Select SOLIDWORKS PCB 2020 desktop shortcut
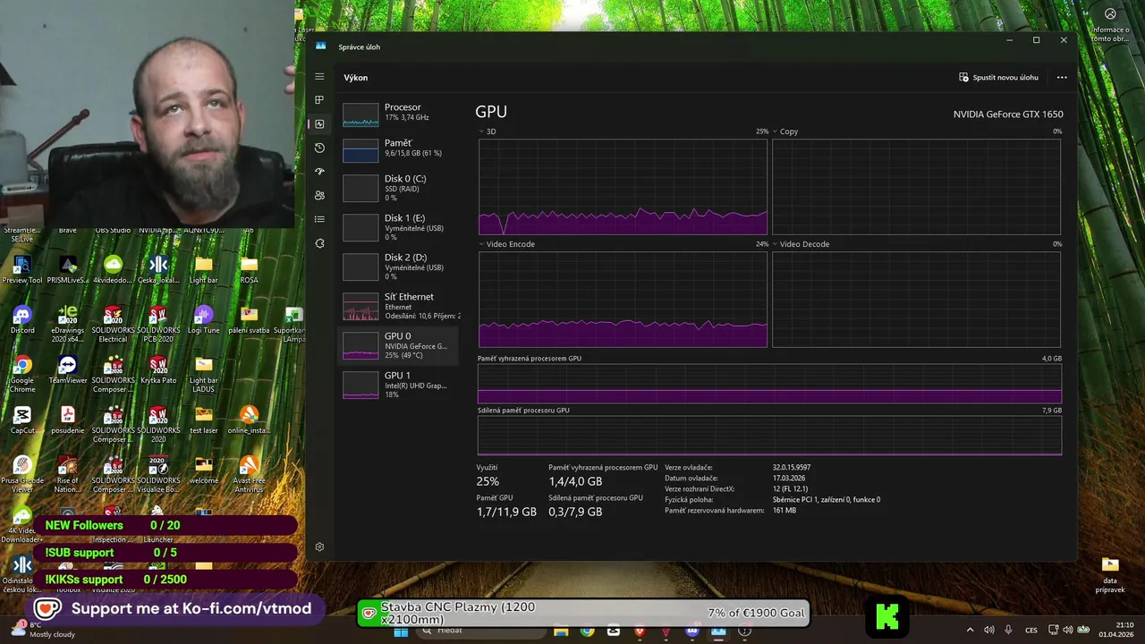This screenshot has width=1145, height=644. click(x=158, y=324)
